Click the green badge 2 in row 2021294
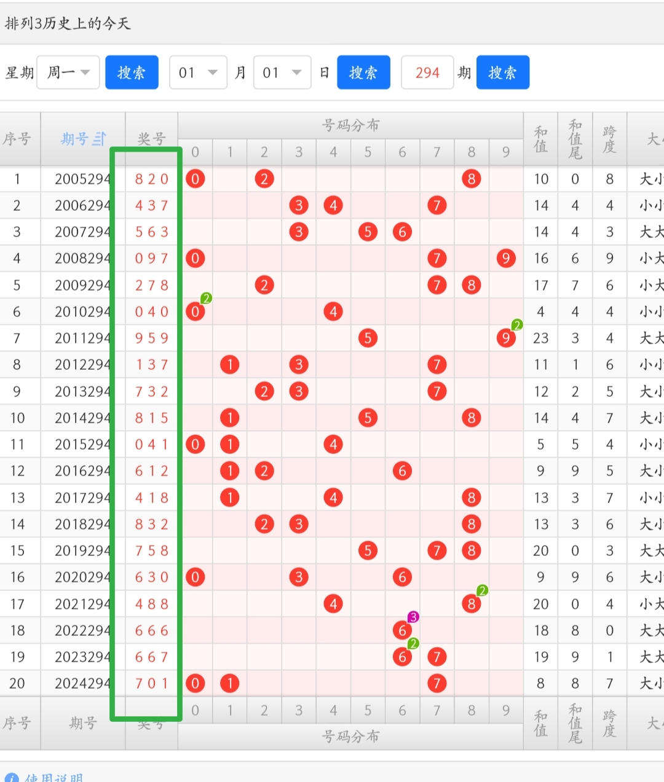This screenshot has height=782, width=664. (483, 590)
